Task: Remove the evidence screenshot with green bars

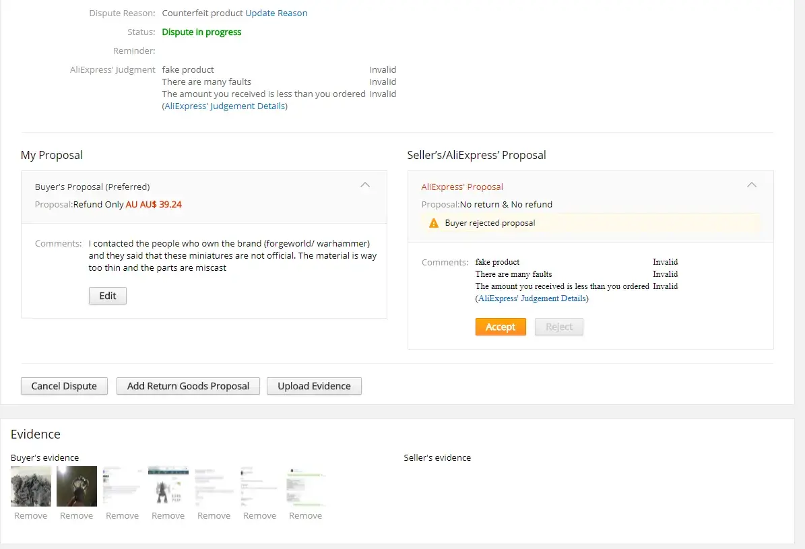Action: (306, 516)
